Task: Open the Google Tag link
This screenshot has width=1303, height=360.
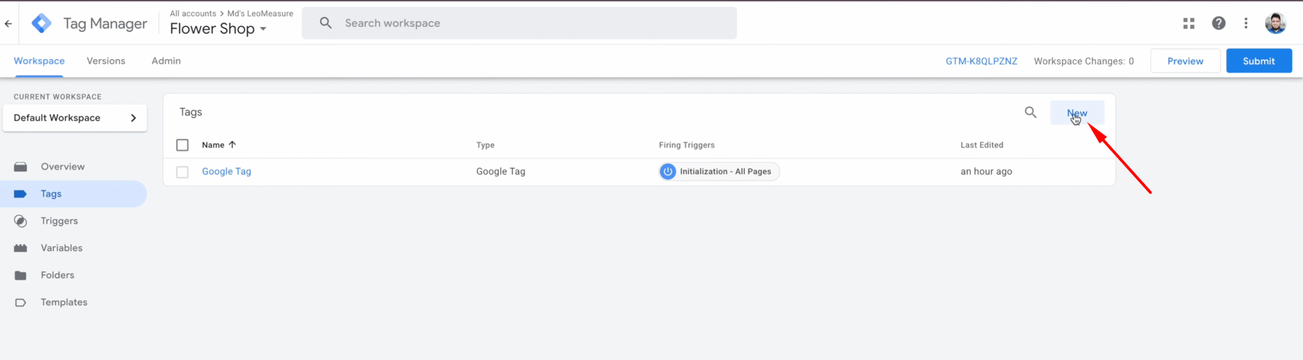Action: pos(226,172)
